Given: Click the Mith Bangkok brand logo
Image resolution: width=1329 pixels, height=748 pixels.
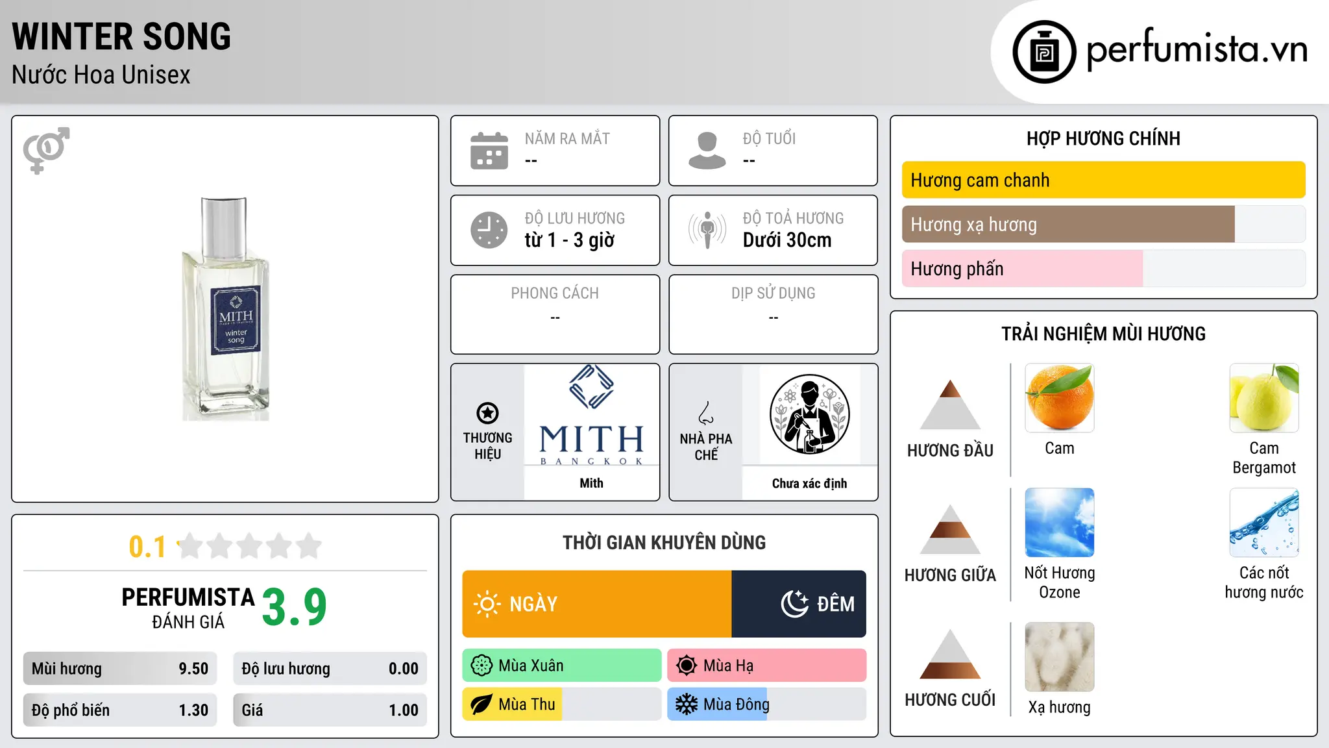Looking at the screenshot, I should coord(592,416).
